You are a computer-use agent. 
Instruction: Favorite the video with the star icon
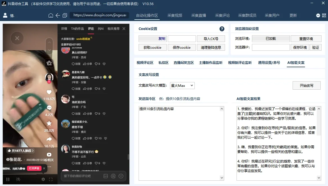[x=49, y=123]
